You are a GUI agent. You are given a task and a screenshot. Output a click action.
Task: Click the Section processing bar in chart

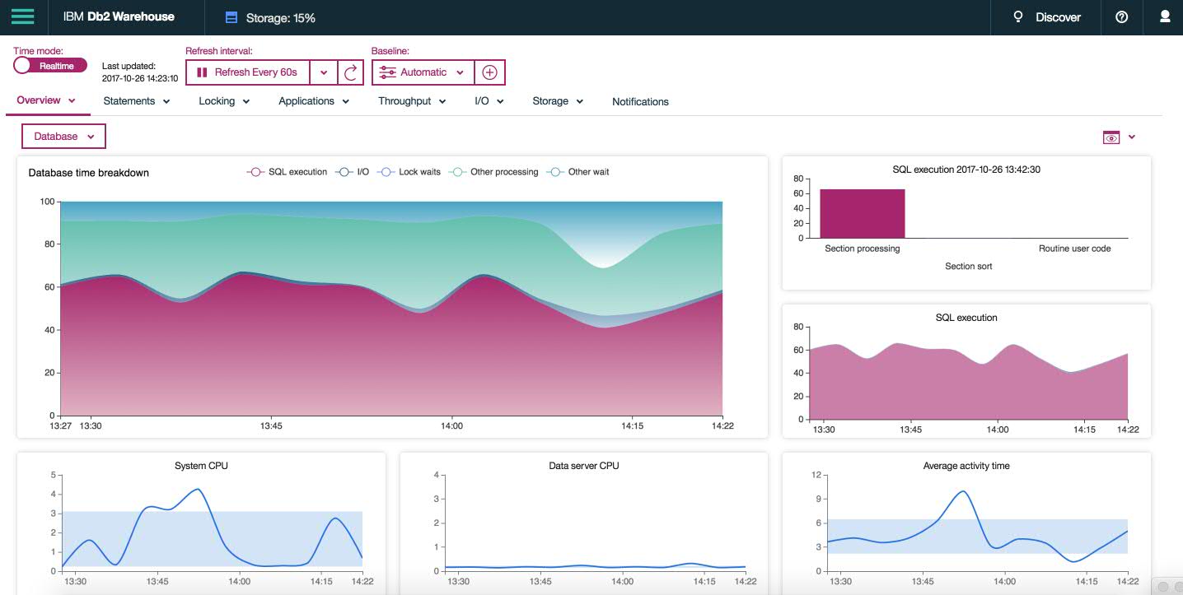pyautogui.click(x=862, y=213)
